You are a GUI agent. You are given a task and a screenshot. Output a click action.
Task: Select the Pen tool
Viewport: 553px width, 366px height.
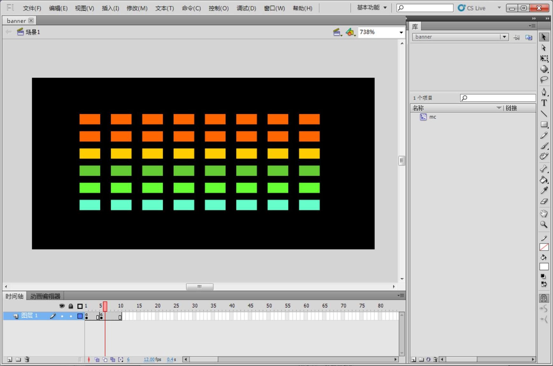pos(544,92)
